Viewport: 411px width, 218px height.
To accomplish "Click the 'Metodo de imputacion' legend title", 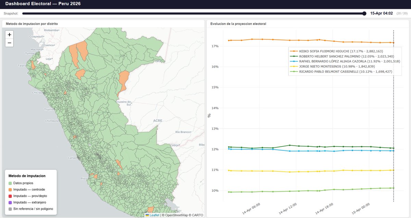I will click(27, 176).
